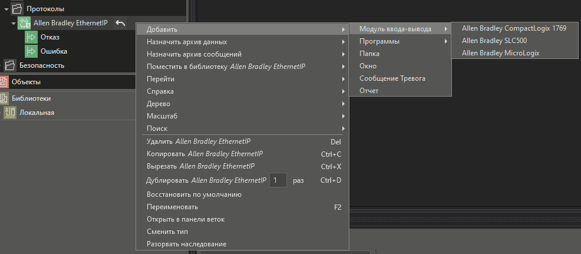Screen dimensions: 581x254
Task: Select the Безопасность tree item
Action: pyautogui.click(x=42, y=65)
